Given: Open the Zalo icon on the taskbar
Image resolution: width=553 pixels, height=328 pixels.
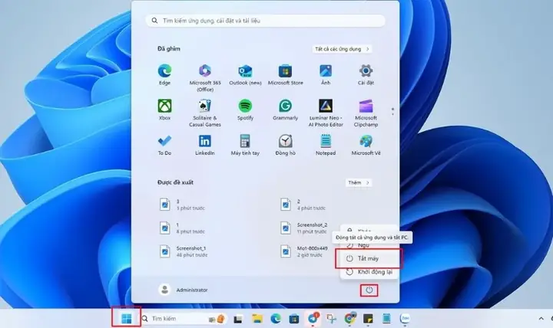Looking at the screenshot, I should [x=405, y=319].
